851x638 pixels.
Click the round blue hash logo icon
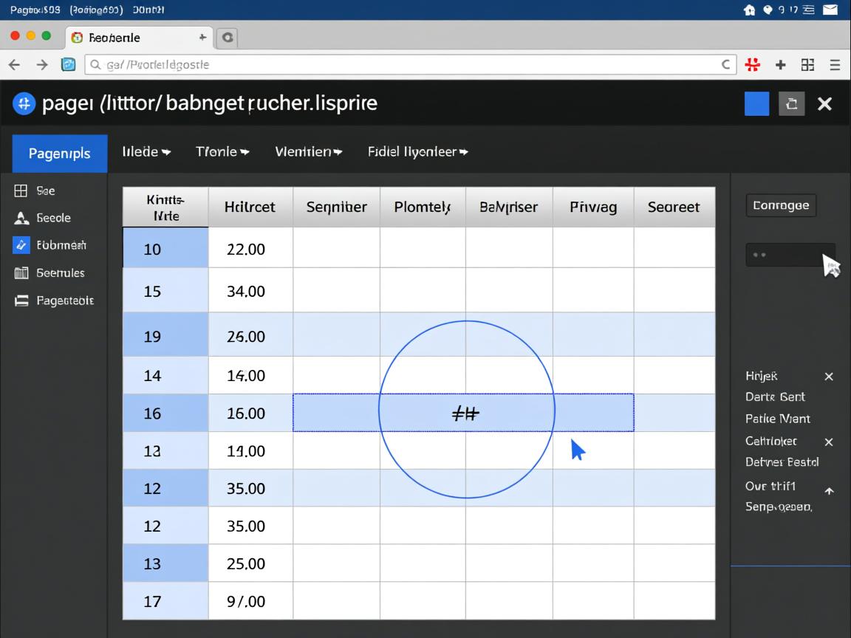point(24,103)
